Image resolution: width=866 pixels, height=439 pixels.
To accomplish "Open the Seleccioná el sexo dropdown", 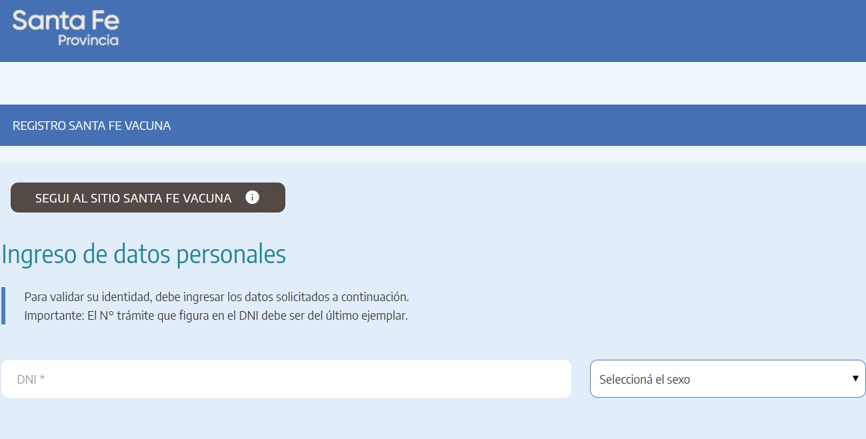I will pos(727,379).
